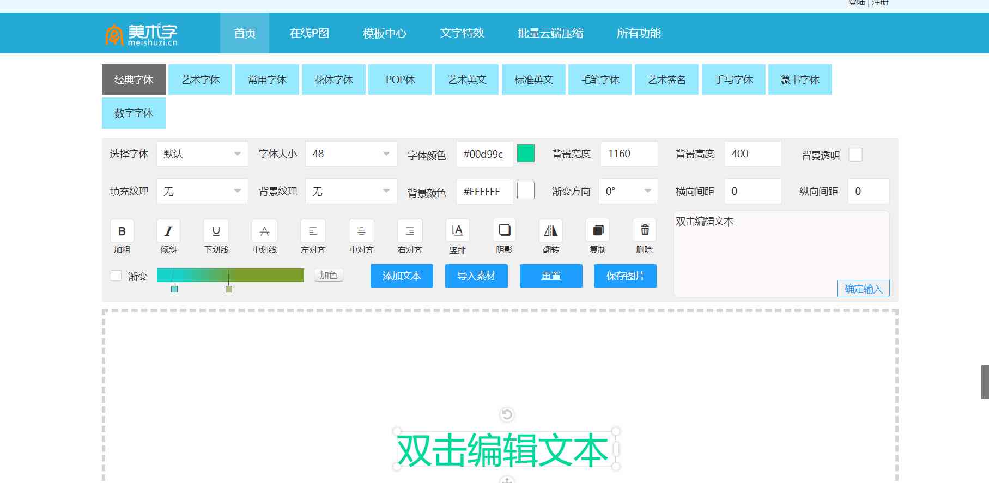Click the page vertical scrollbar thumb

(985, 382)
